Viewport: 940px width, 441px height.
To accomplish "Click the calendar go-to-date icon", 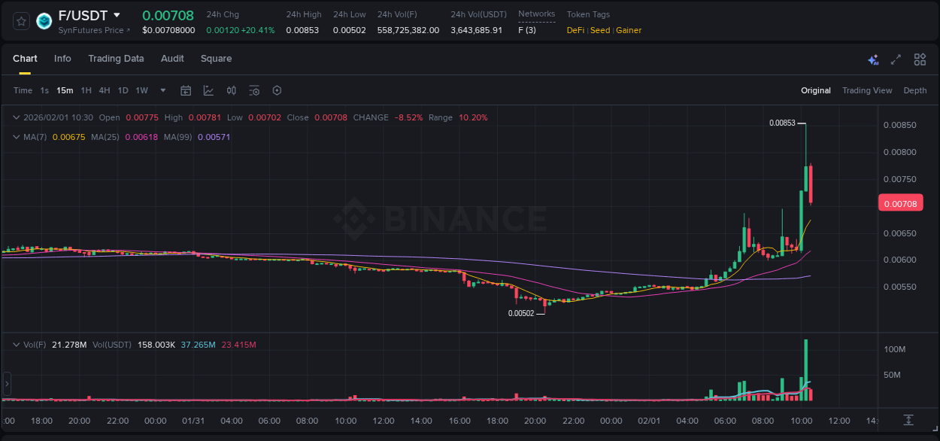I will point(186,90).
